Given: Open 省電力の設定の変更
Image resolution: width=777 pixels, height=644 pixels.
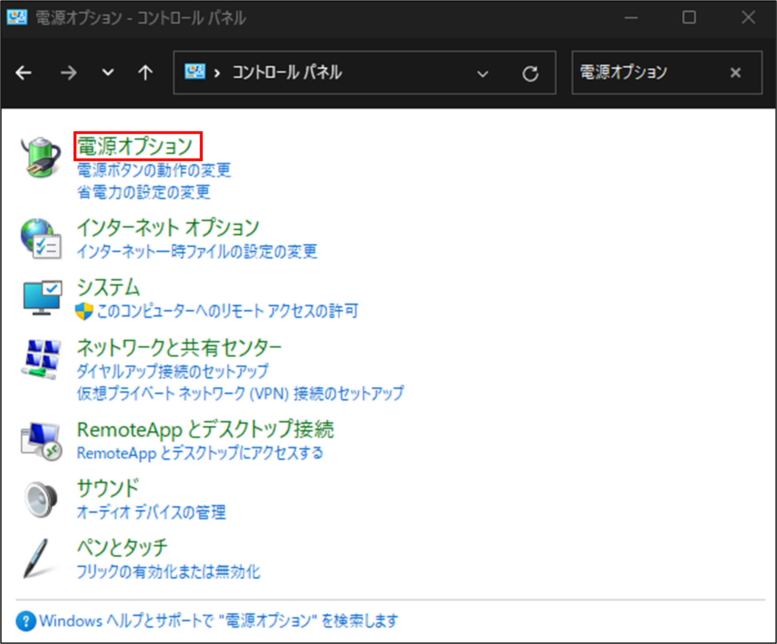Looking at the screenshot, I should point(143,192).
